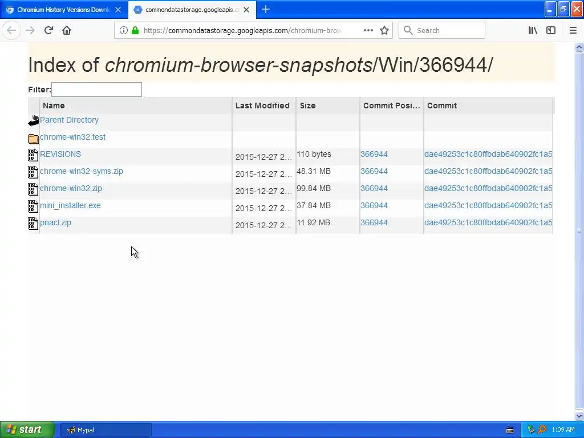Click the address bar URL
The image size is (584, 438).
click(x=243, y=31)
